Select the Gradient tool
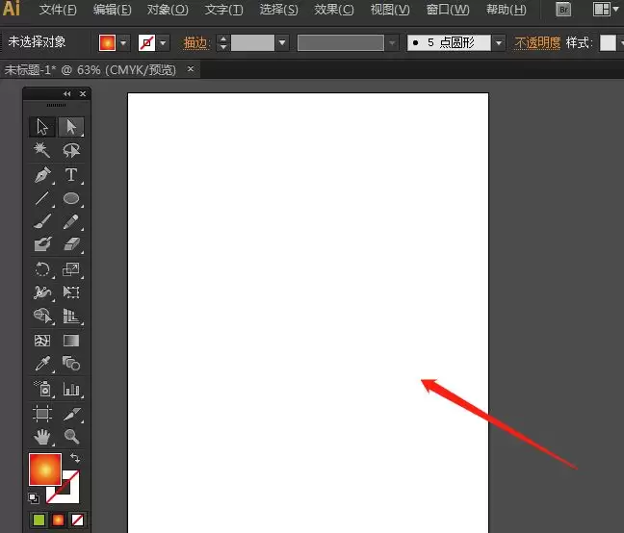This screenshot has height=533, width=624. [71, 341]
